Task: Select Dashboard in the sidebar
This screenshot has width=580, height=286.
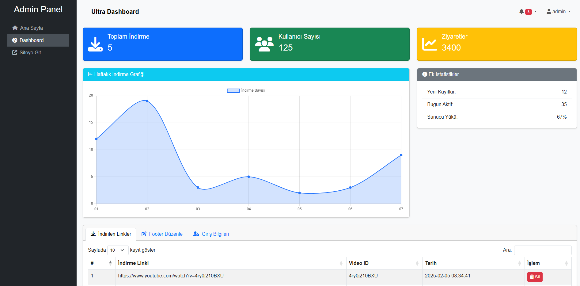Action: pyautogui.click(x=38, y=40)
